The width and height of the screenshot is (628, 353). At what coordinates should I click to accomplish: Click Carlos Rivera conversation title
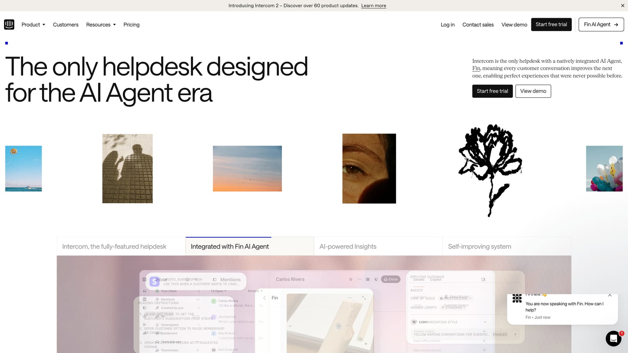(290, 279)
